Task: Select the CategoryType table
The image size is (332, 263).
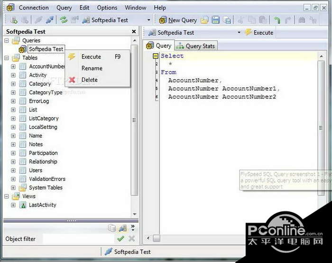Action: coord(46,93)
